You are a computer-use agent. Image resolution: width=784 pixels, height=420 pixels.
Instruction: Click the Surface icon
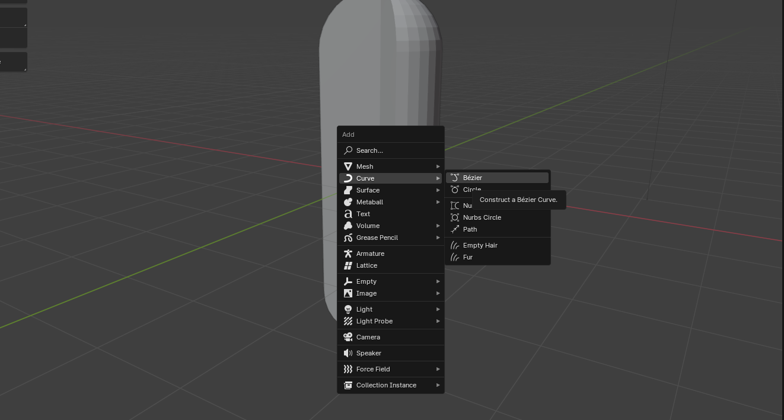(x=348, y=190)
